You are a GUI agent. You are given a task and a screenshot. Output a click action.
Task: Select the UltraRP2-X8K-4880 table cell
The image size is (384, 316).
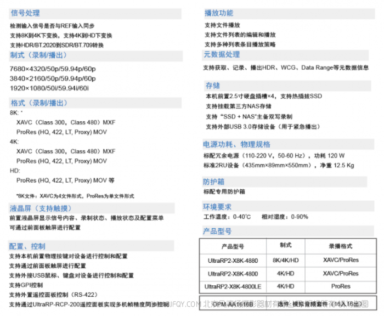(x=233, y=259)
